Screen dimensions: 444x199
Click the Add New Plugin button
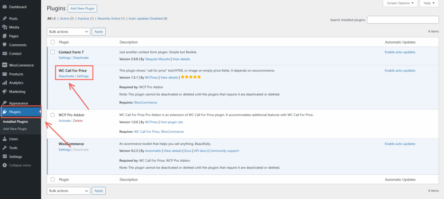[82, 9]
